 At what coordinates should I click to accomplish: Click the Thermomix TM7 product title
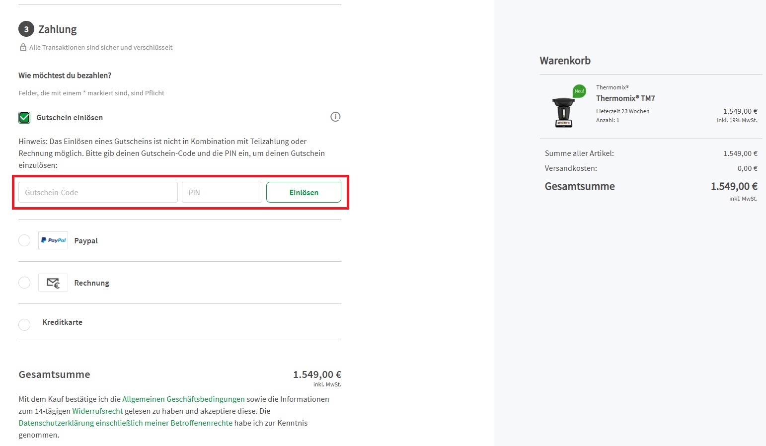[x=625, y=98]
